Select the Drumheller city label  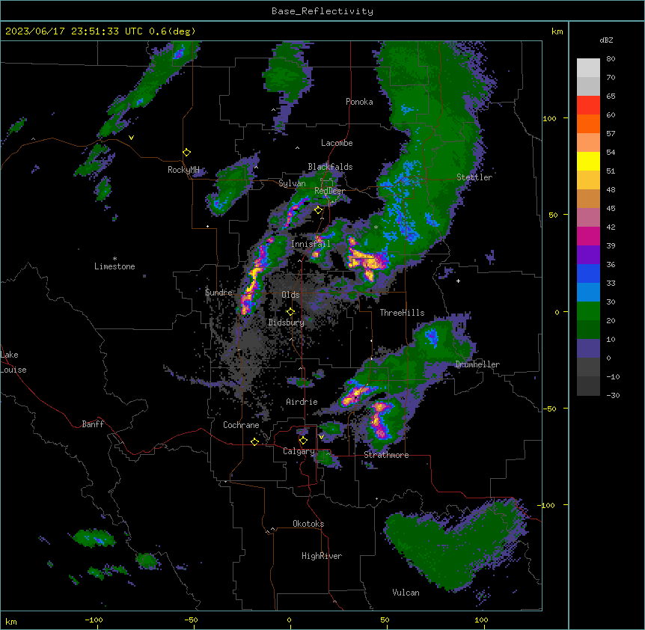click(x=477, y=364)
